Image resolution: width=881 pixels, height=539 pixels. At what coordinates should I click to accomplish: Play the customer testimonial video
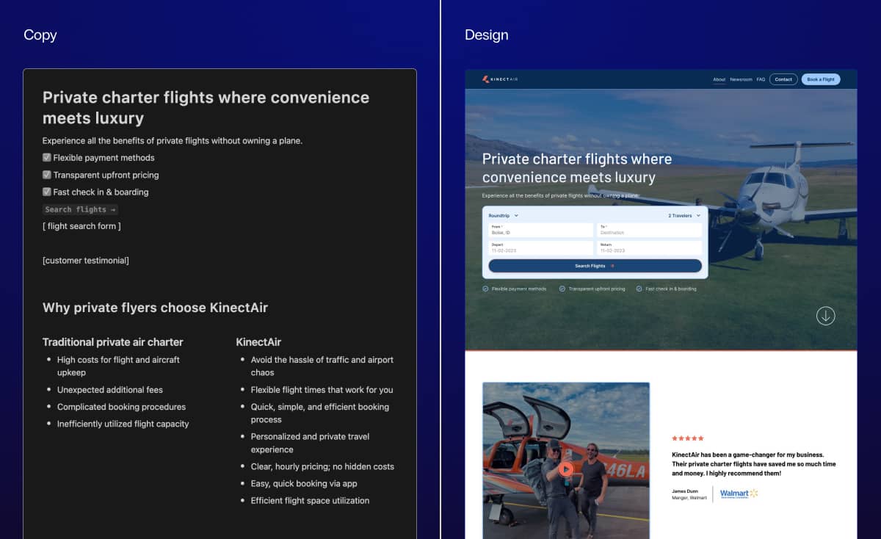click(x=565, y=469)
